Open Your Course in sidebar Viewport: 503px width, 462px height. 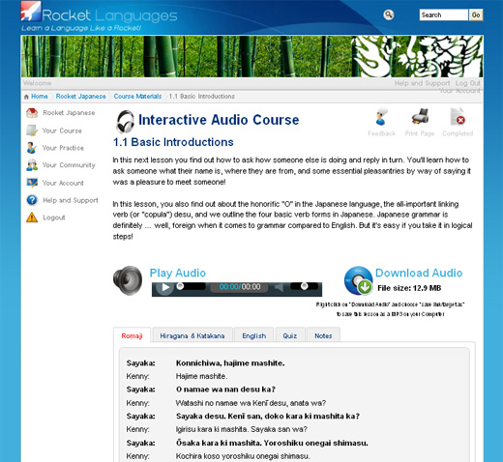62,130
